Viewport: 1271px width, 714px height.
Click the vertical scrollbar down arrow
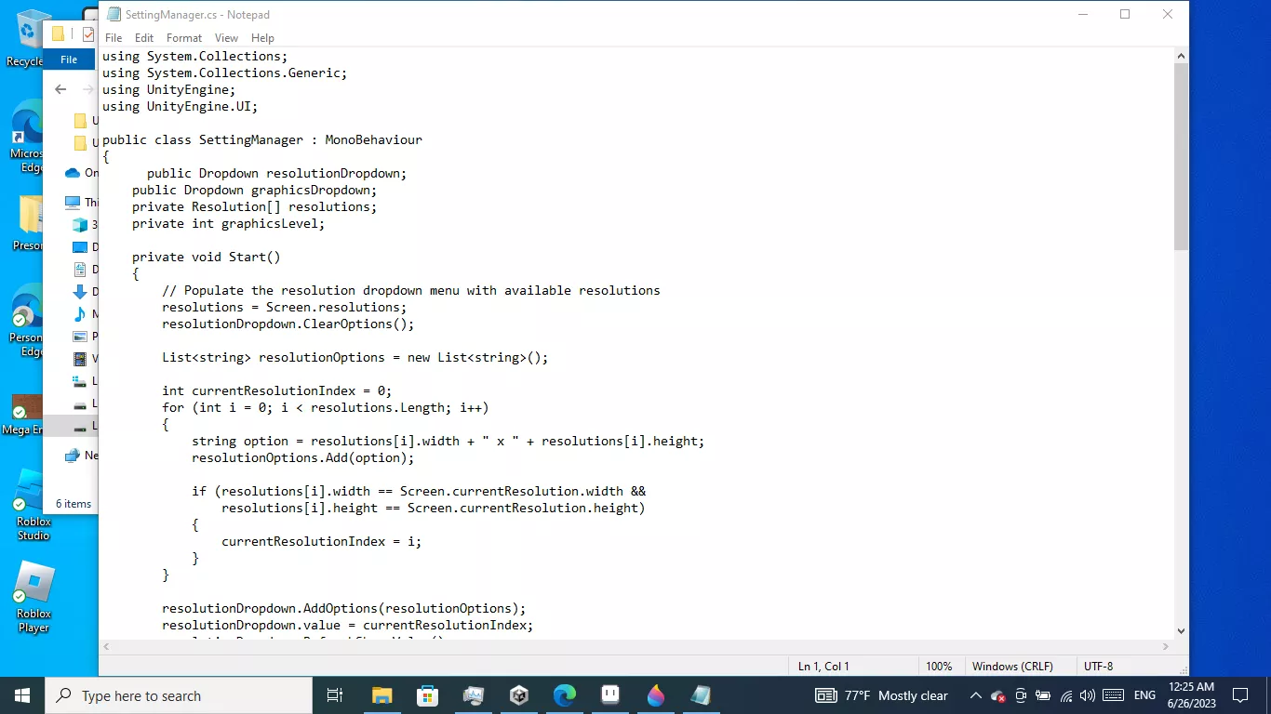coord(1181,630)
